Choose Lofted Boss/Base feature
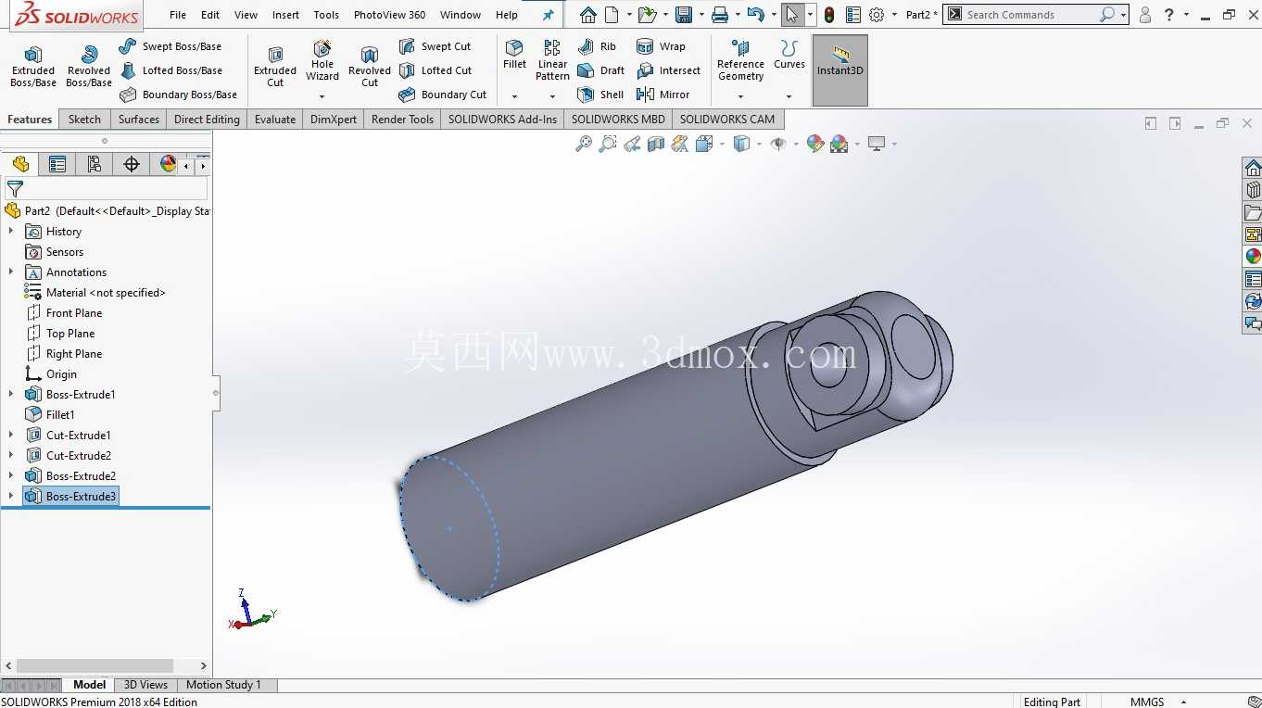The height and width of the screenshot is (708, 1262). coord(170,70)
